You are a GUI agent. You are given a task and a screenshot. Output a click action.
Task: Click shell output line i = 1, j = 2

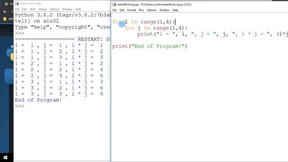coord(59,51)
